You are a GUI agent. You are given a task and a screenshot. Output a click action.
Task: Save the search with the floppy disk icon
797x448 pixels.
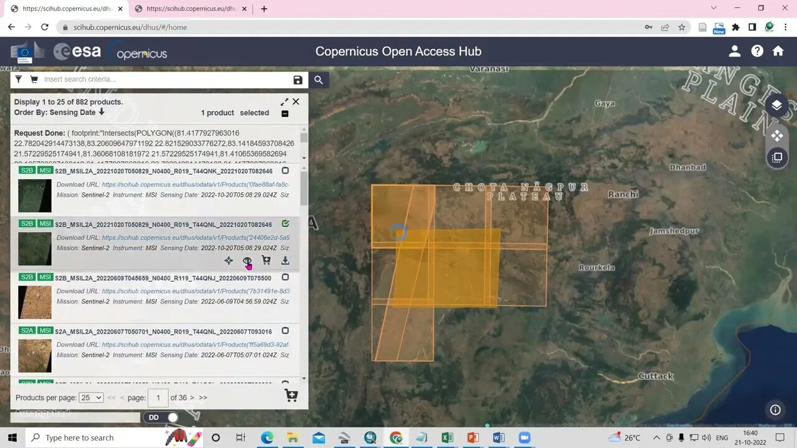pos(298,80)
